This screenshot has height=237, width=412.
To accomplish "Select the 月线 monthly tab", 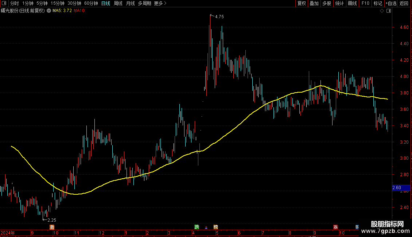I will coord(130,3).
